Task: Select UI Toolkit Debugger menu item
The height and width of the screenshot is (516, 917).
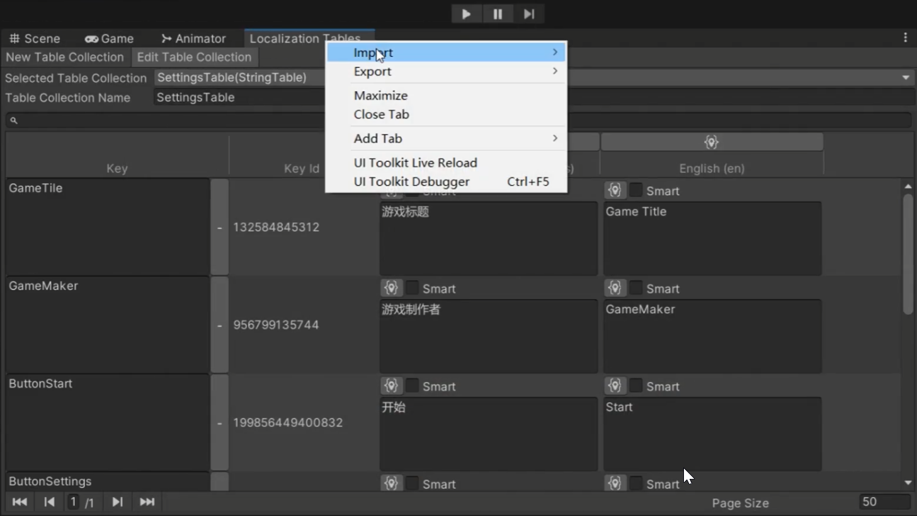Action: tap(446, 182)
